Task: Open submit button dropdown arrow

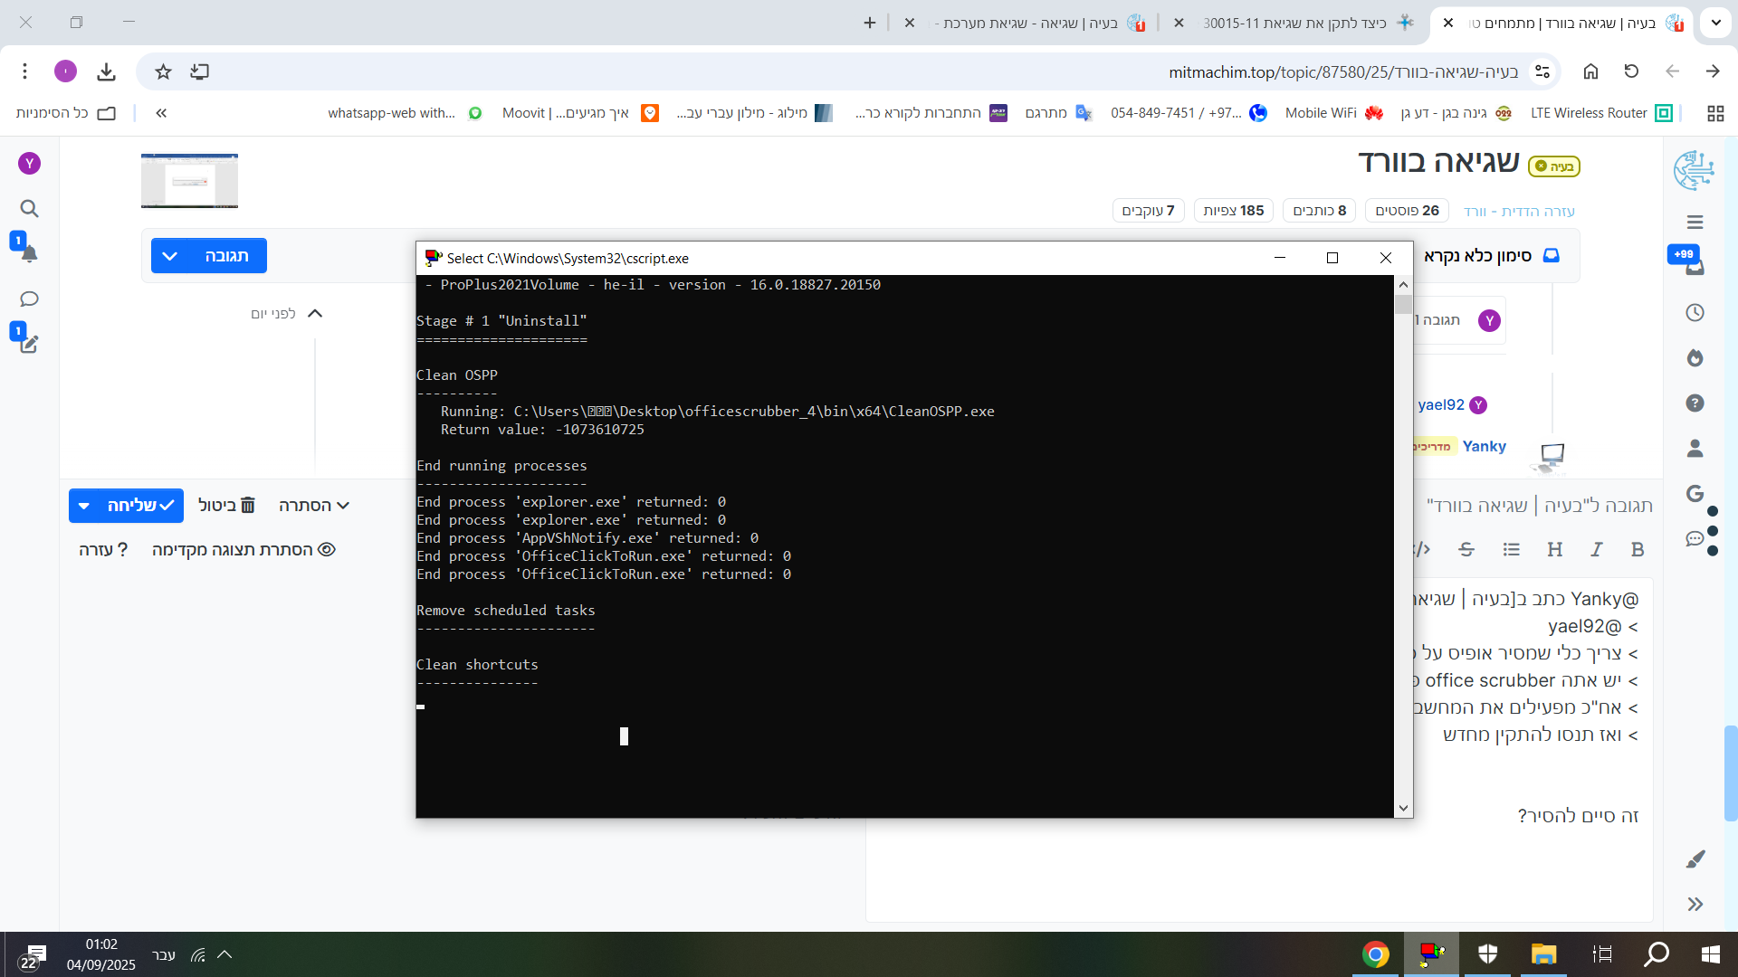Action: [84, 506]
